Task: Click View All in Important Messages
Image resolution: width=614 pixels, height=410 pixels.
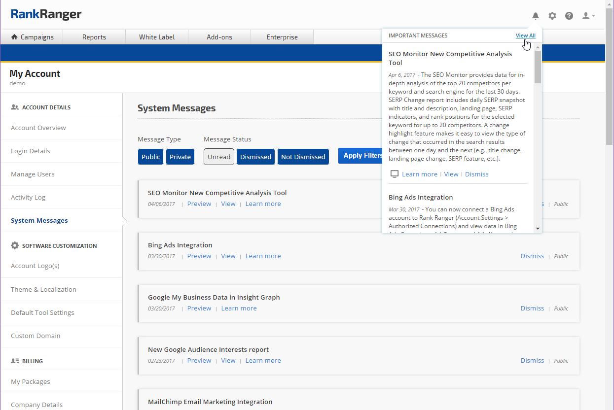Action: point(525,35)
